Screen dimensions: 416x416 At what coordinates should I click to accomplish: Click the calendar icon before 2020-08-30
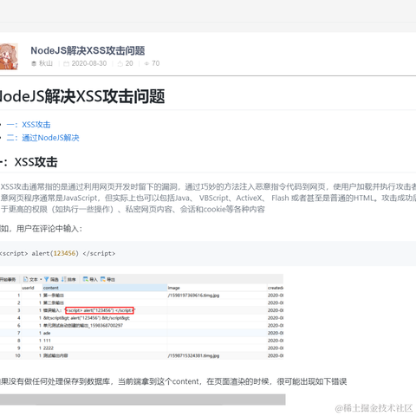[x=66, y=63]
